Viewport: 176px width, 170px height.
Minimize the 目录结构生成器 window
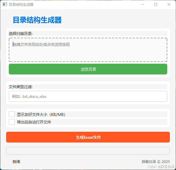tap(142, 4)
